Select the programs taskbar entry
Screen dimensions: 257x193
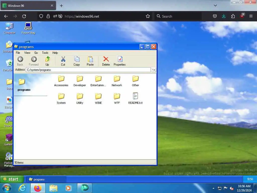coord(46,179)
